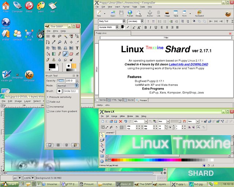Toggle Italic formatting in KompoZer
This screenshot has width=234, height=187.
pyautogui.click(x=150, y=27)
